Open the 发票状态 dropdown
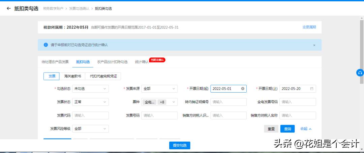The image size is (364, 153). coord(90,102)
